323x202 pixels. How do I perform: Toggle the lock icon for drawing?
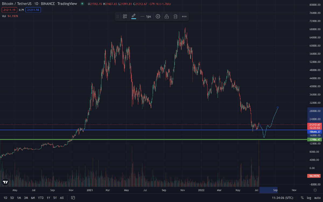coord(167,16)
